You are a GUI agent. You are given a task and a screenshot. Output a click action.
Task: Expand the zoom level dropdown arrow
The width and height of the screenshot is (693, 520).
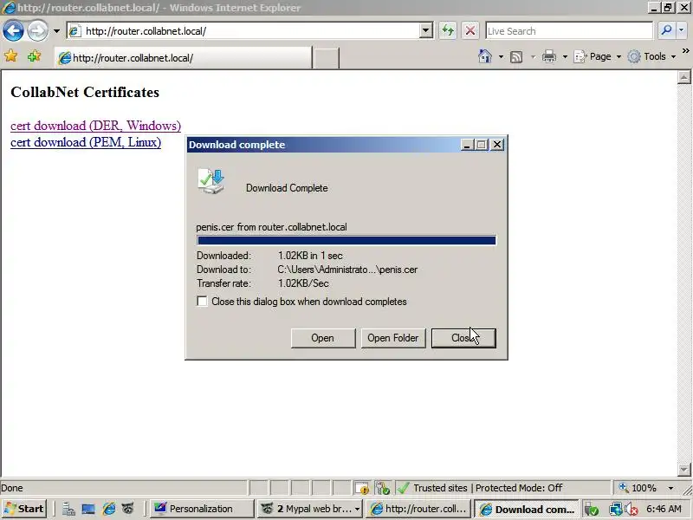point(670,488)
